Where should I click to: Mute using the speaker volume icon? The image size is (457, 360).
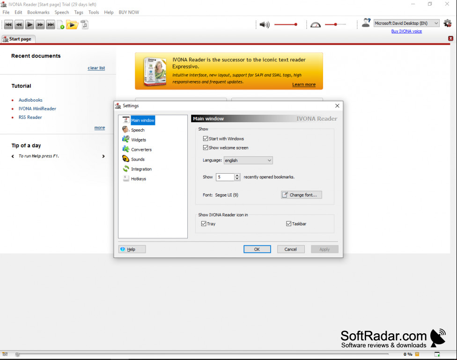click(x=265, y=24)
